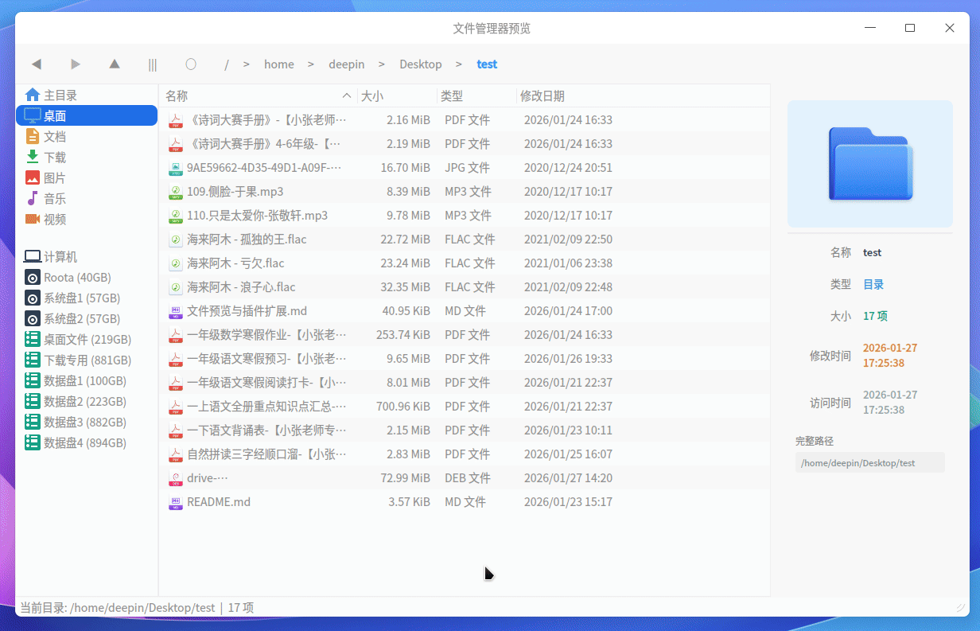Click 完整路径 field /home/deepin/Desktop/test
Image resolution: width=980 pixels, height=631 pixels.
coord(870,462)
